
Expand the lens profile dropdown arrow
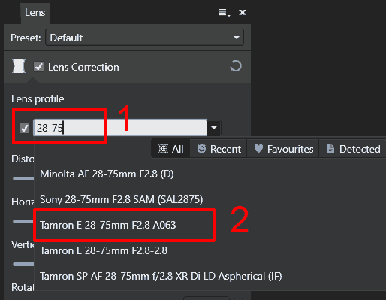(214, 128)
